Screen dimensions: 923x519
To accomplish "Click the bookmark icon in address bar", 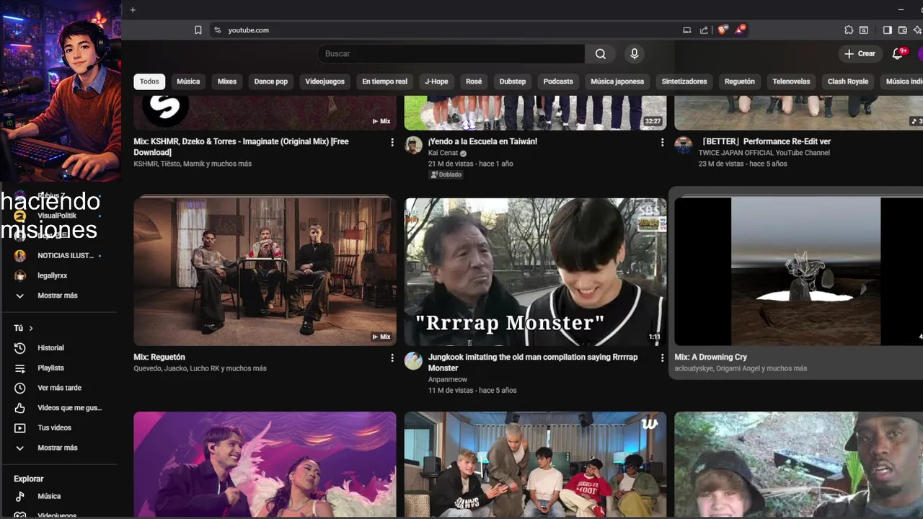I will [198, 30].
